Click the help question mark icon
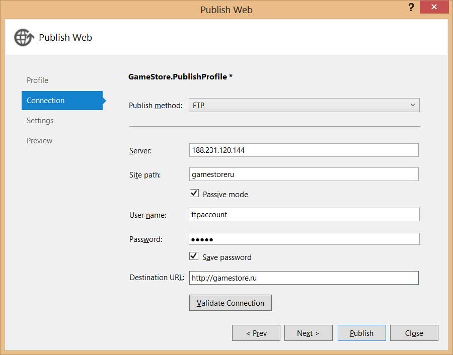453x355 pixels. pos(411,7)
